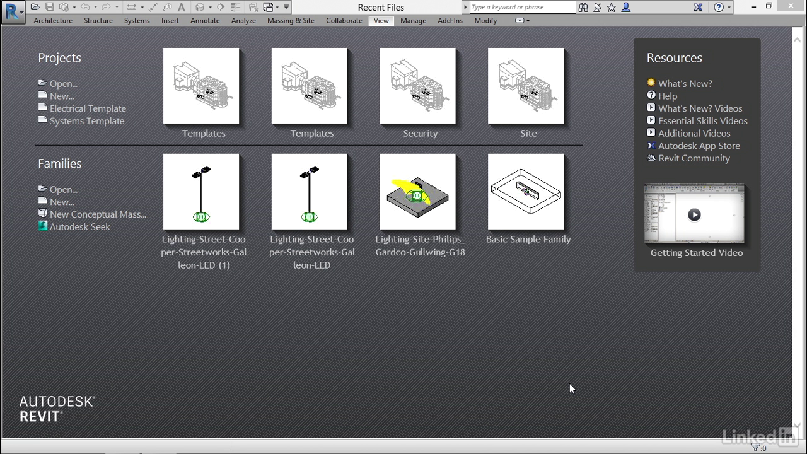Image resolution: width=807 pixels, height=454 pixels.
Task: Open Customize Quick Access Toolbar dropdown
Action: 286,8
